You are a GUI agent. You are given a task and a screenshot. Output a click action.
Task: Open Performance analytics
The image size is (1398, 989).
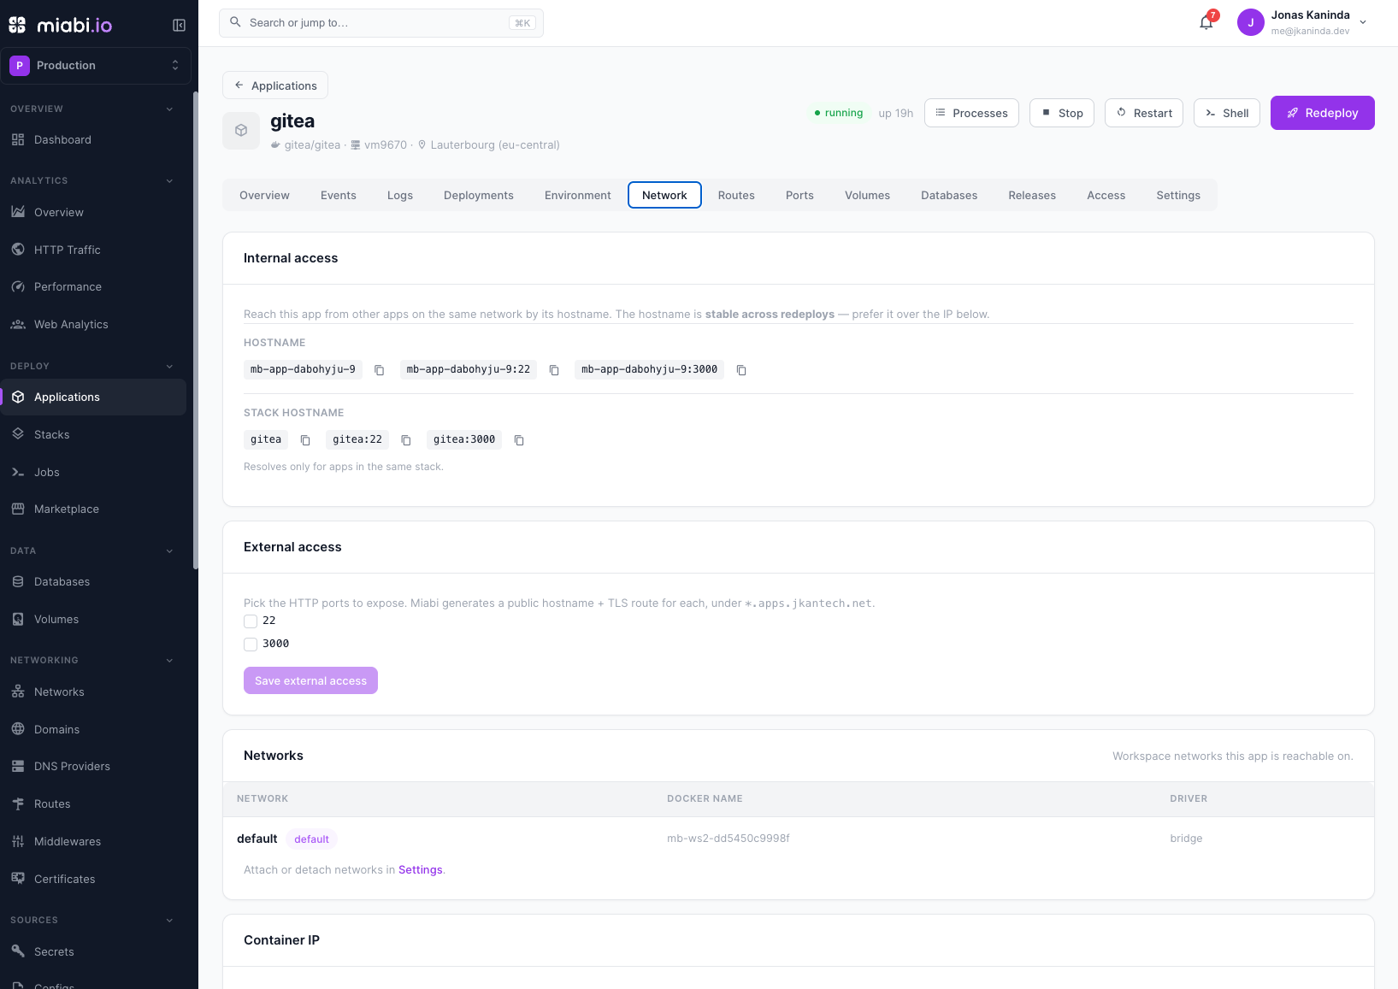tap(93, 286)
